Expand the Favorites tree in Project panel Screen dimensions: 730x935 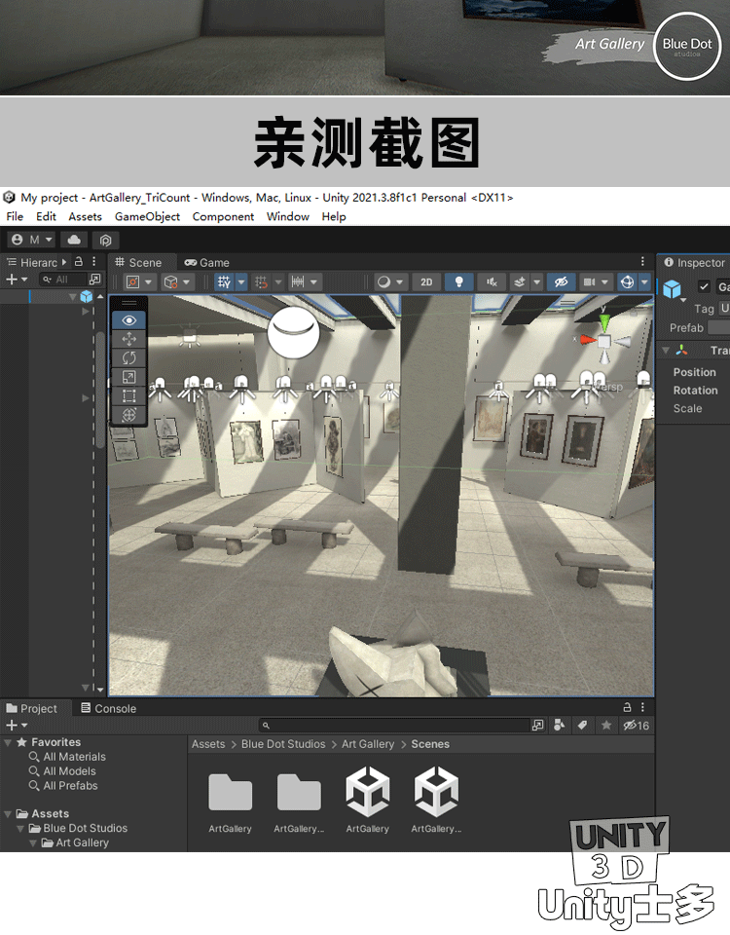(9, 742)
